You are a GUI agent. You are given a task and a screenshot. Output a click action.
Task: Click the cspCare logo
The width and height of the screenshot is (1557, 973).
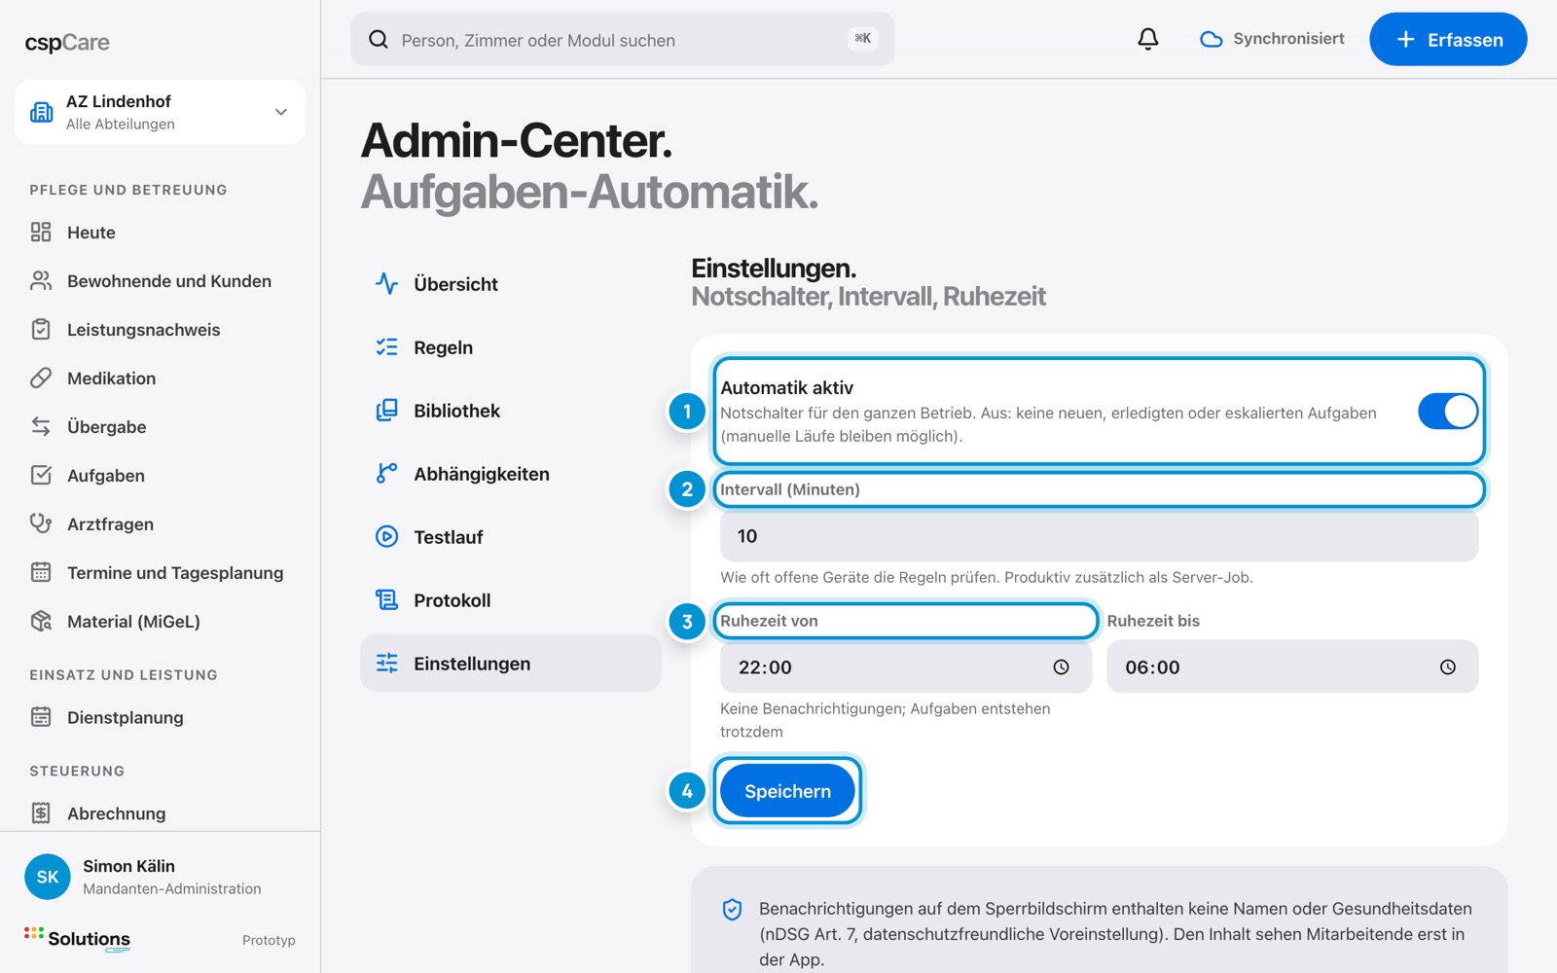point(67,43)
